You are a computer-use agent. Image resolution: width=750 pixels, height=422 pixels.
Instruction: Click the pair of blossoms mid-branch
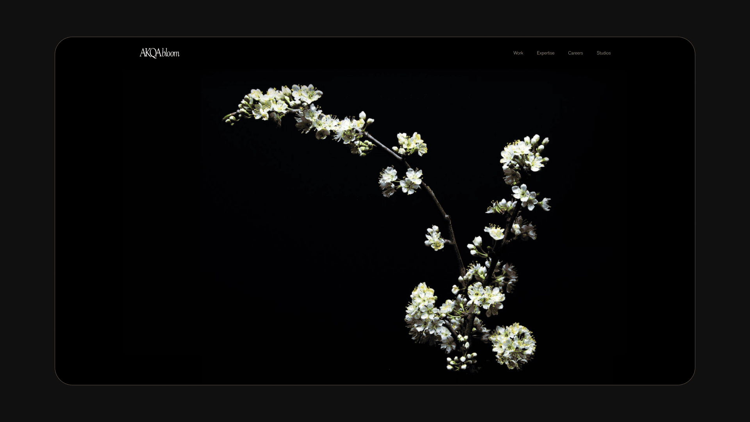click(x=400, y=181)
